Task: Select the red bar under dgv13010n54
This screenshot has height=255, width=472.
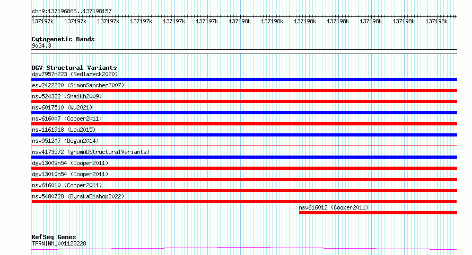Action: coord(244,179)
